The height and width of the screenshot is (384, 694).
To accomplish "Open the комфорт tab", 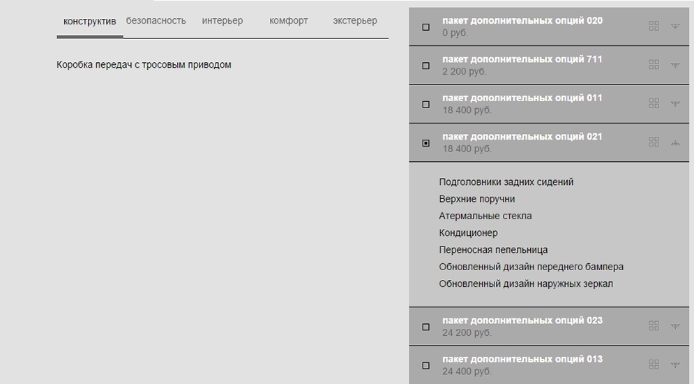I will (x=288, y=21).
